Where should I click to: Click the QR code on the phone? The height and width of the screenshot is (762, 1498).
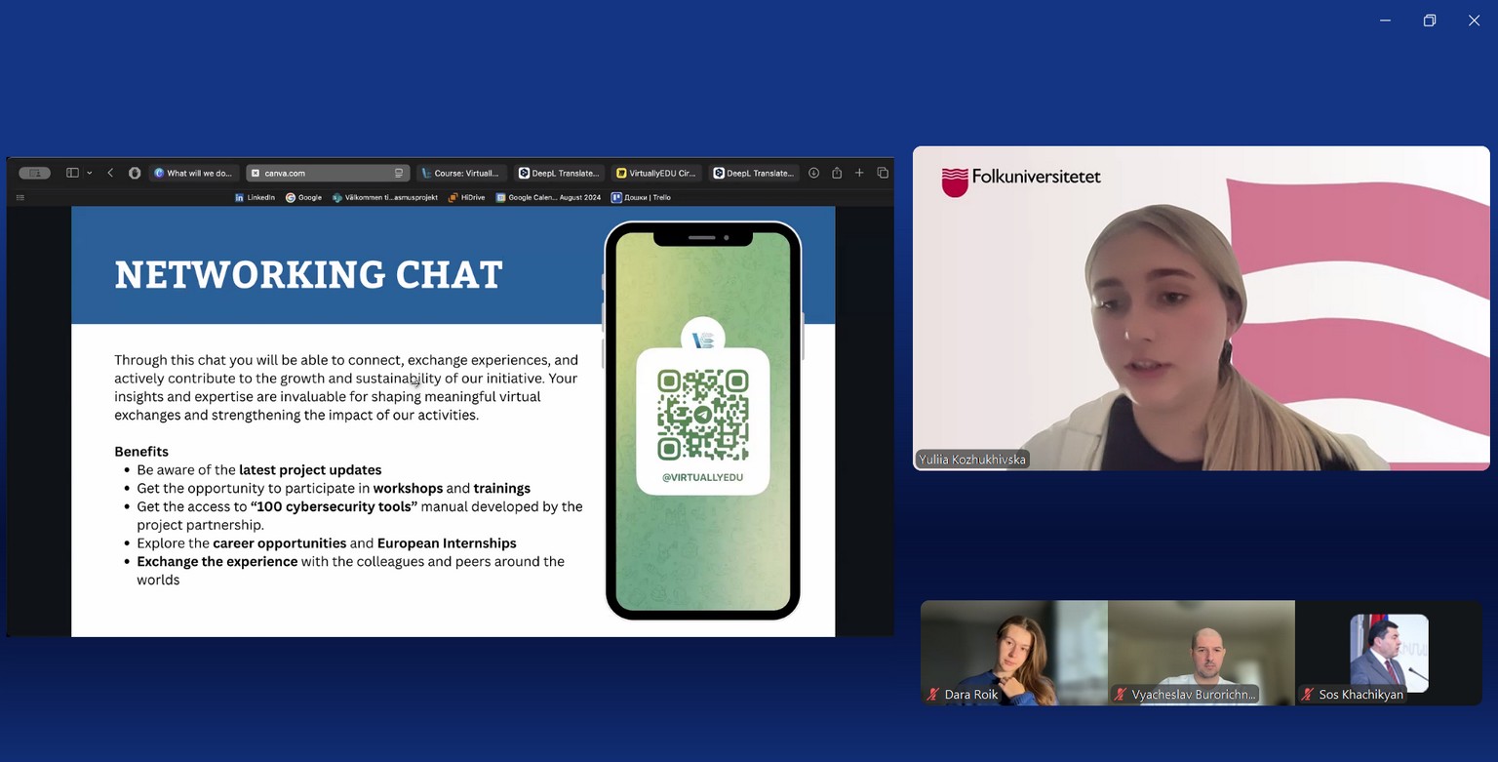pyautogui.click(x=702, y=414)
